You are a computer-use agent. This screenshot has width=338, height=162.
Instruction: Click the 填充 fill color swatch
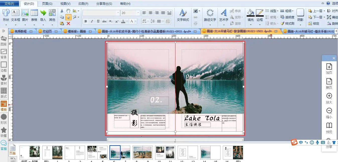point(250,13)
